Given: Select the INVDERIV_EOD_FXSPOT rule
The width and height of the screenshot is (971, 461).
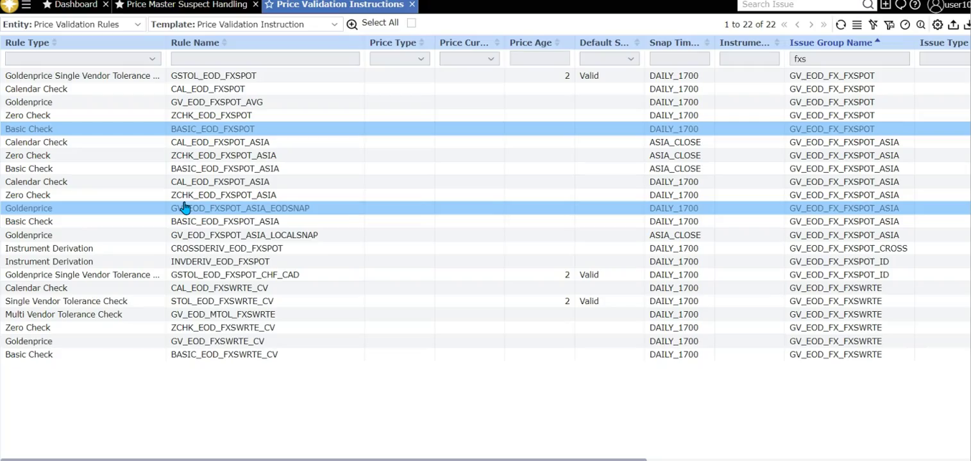Looking at the screenshot, I should (220, 261).
